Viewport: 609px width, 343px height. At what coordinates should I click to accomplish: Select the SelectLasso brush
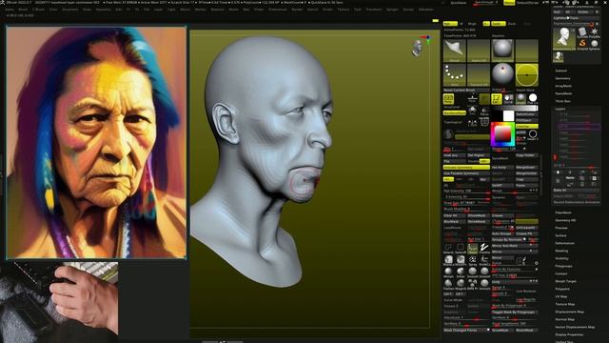(x=448, y=249)
